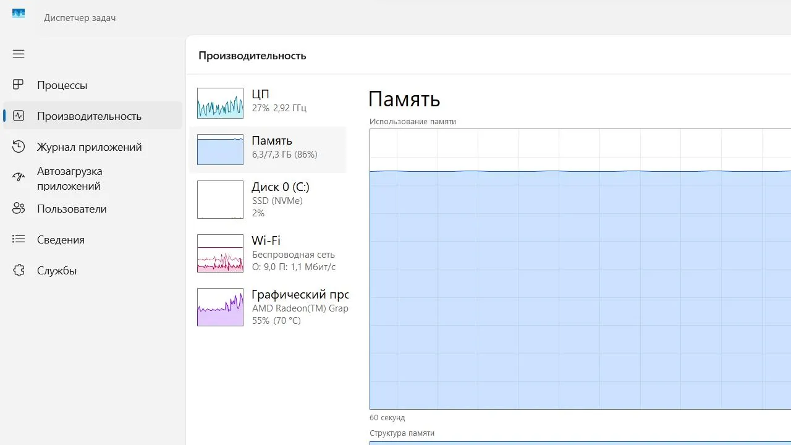
Task: Select the Wi-Fi network graph thumbnail
Action: [x=220, y=253]
